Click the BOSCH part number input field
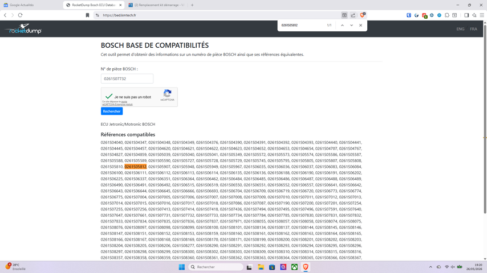 127,78
